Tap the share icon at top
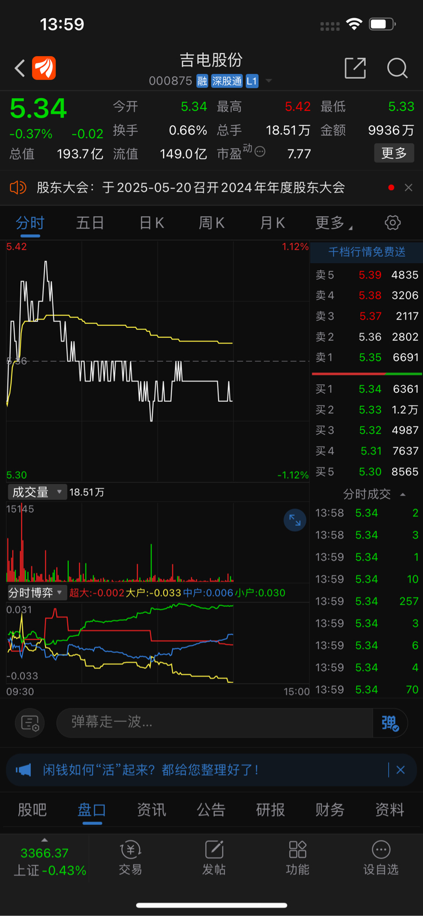This screenshot has width=423, height=916. tap(355, 68)
